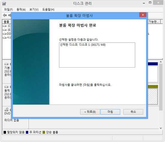The image size is (165, 142).
Task: Click the blue 주 파티션 legend swatch
Action: click(x=27, y=132)
